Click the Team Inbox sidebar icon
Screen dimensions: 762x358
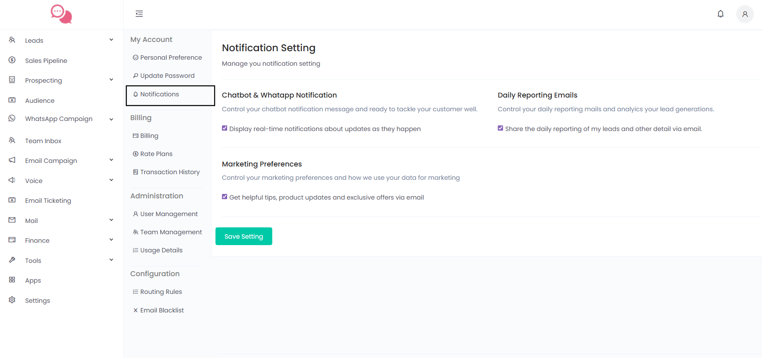(12, 140)
